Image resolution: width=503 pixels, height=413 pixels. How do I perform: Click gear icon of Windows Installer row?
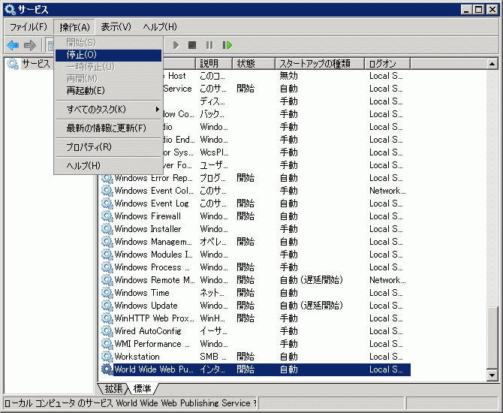(x=107, y=229)
